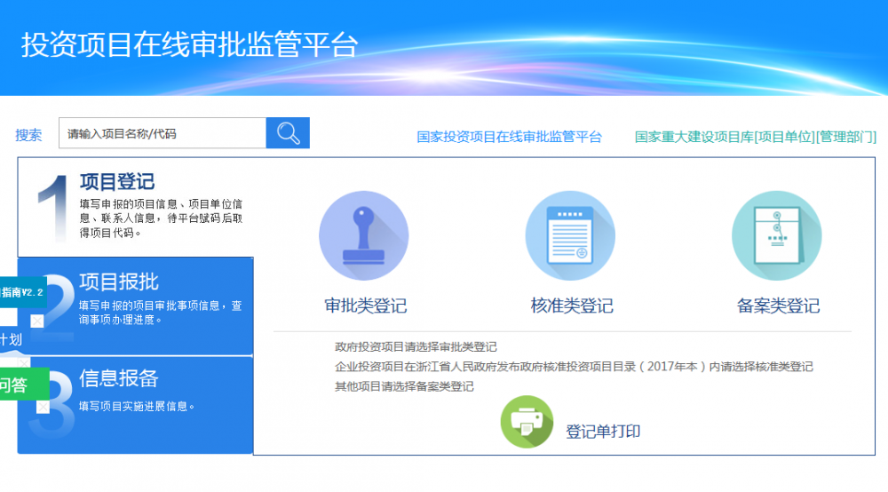The height and width of the screenshot is (492, 888).
Task: Open 国家投资项目在线审批监管平台 link
Action: point(509,137)
